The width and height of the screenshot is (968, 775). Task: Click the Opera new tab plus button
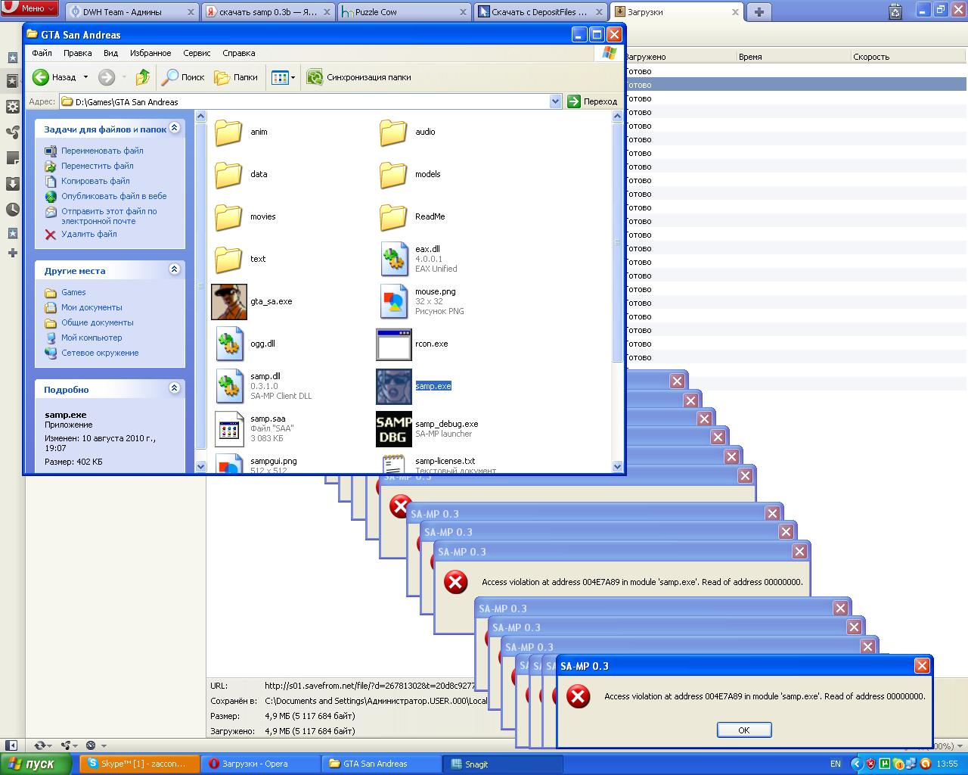pos(759,11)
